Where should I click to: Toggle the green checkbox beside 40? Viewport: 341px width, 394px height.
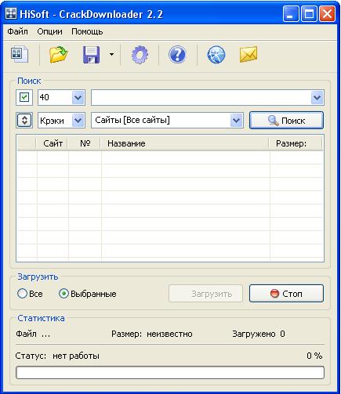click(24, 98)
